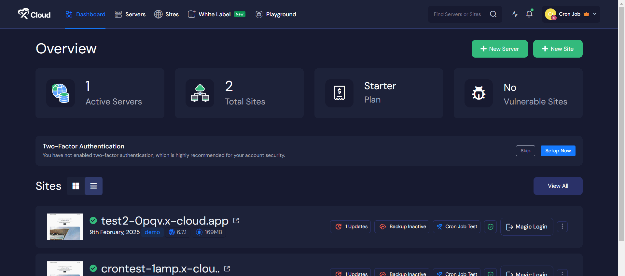Click the Active Servers globe icon
Image resolution: width=625 pixels, height=276 pixels.
coord(61,93)
